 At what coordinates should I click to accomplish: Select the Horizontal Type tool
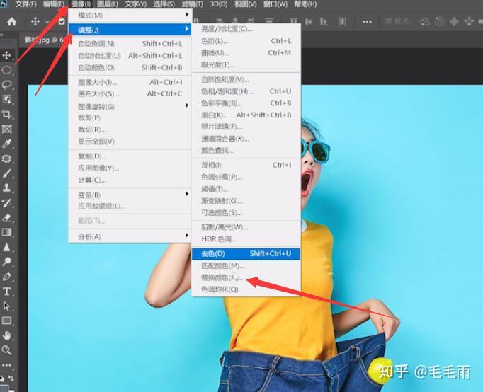point(7,291)
